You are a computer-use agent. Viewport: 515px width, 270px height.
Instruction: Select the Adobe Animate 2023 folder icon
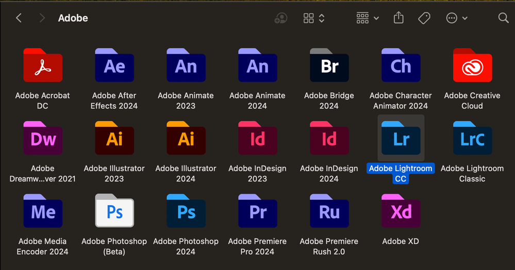point(186,65)
